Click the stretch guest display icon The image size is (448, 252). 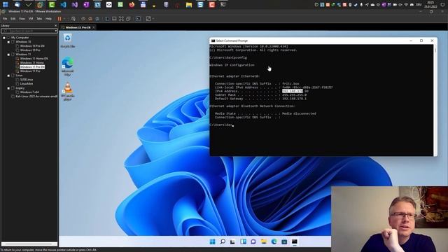click(x=148, y=19)
